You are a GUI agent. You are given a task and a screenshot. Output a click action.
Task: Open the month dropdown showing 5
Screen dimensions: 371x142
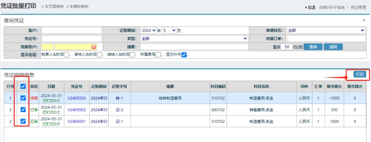(169, 30)
